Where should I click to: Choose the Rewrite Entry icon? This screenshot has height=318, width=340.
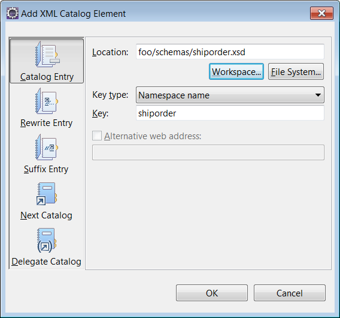point(47,101)
